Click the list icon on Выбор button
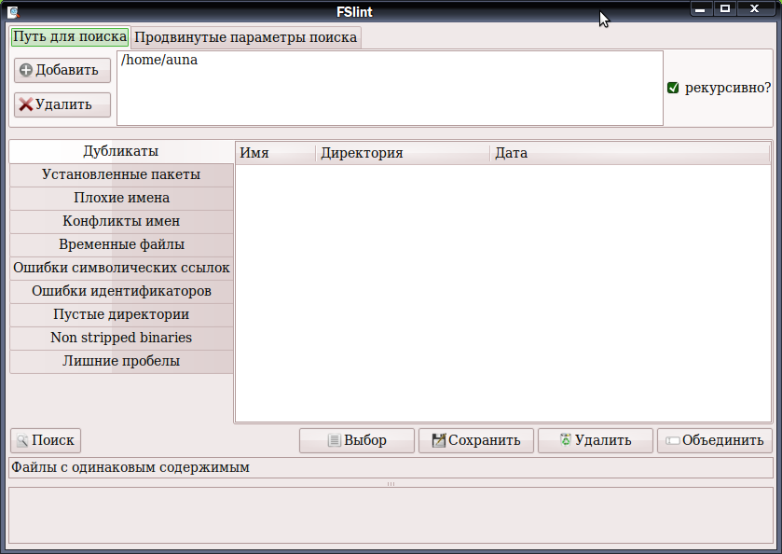 pos(335,440)
